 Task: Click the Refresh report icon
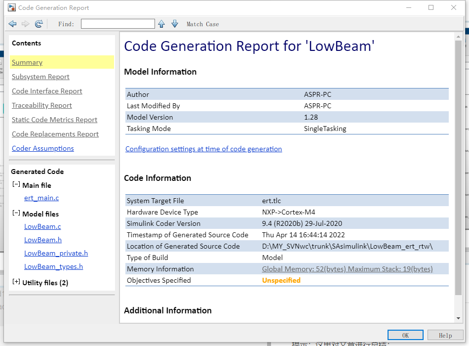click(x=39, y=24)
